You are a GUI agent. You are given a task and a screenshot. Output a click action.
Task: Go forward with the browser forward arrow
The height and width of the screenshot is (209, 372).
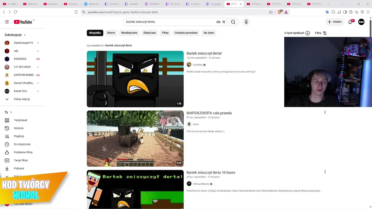click(x=10, y=12)
